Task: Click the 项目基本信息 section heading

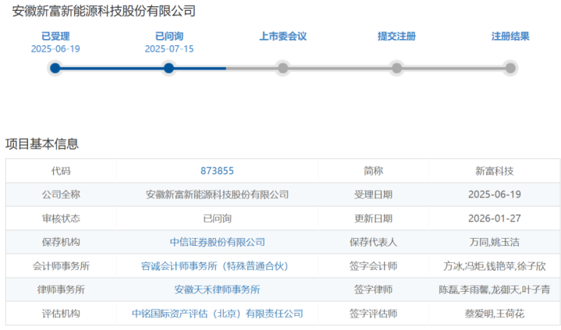Action: click(x=42, y=144)
